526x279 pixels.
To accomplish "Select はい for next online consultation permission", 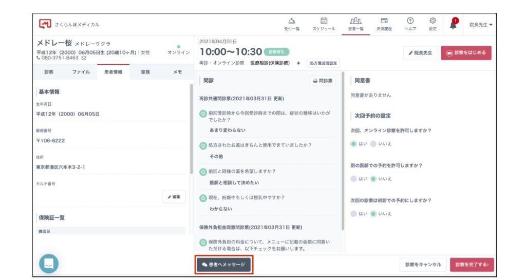I will (x=353, y=144).
